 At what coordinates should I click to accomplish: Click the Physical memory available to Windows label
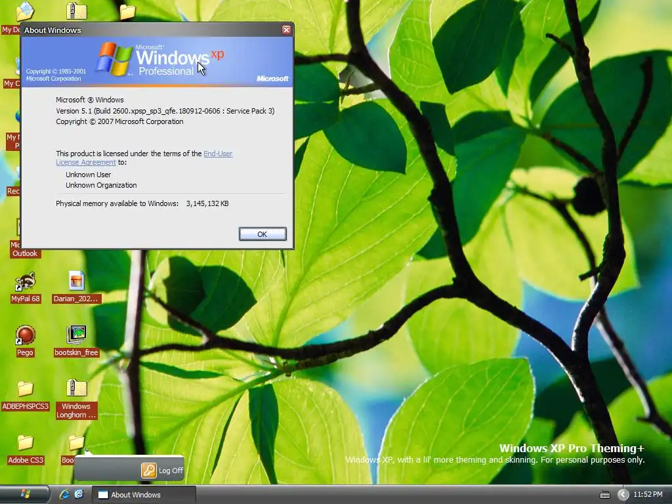coord(117,203)
